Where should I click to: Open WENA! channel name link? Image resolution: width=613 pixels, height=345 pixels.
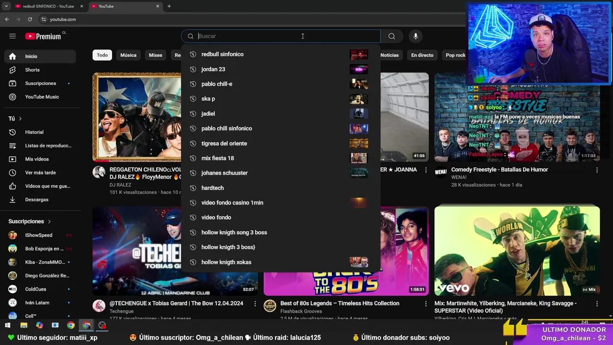pos(459,177)
